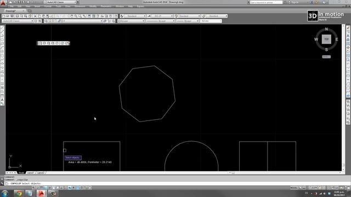Image resolution: width=351 pixels, height=197 pixels.
Task: Open the AutoCAD application menu red A
Action: (3, 3)
